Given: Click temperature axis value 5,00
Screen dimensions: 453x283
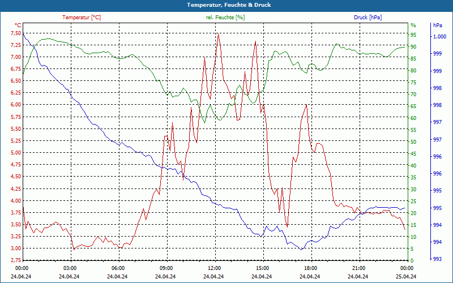Looking at the screenshot, I should [16, 153].
